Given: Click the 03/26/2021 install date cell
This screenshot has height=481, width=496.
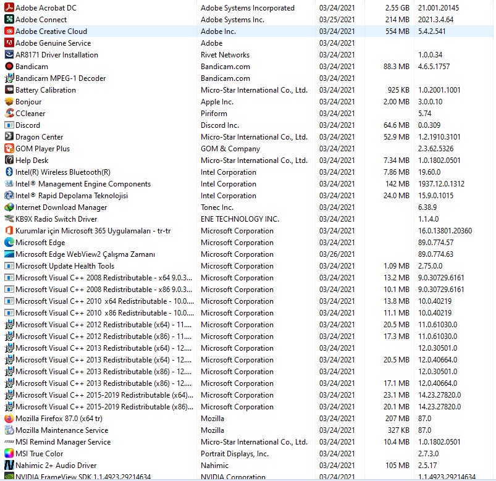Looking at the screenshot, I should click(337, 254).
